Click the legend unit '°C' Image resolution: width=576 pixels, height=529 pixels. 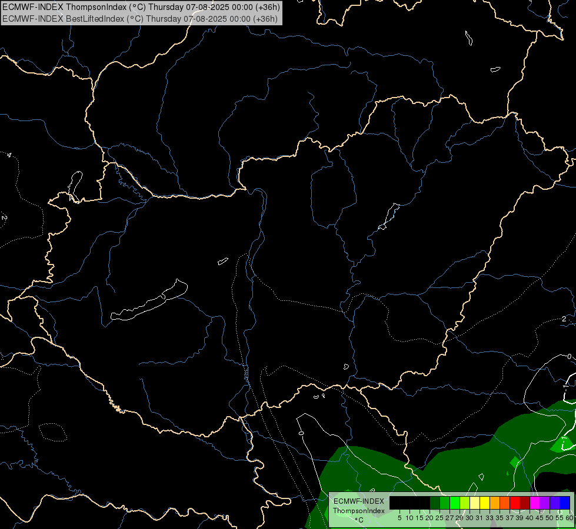359,520
